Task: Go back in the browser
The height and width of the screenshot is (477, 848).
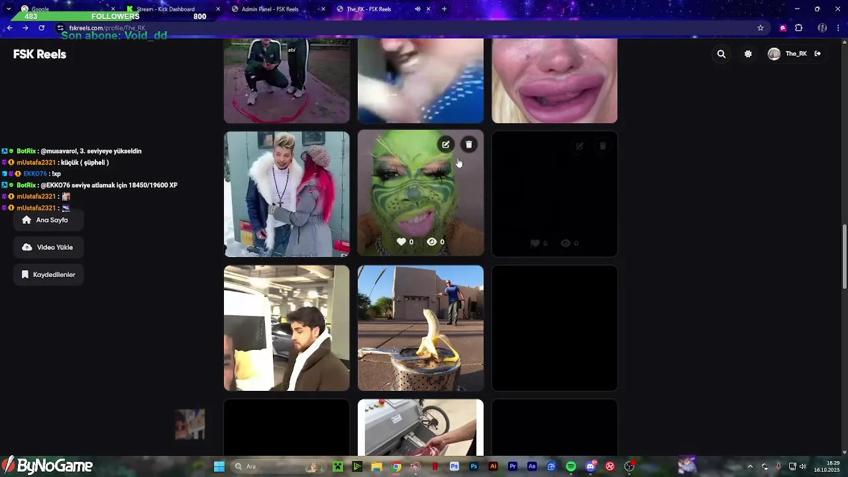Action: (x=10, y=28)
